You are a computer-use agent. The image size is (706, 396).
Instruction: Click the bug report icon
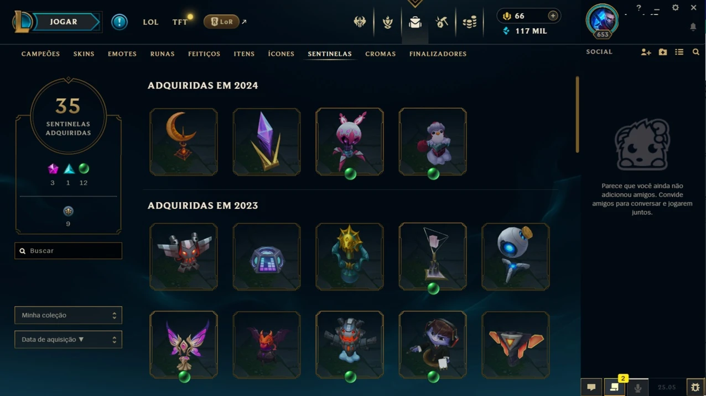click(x=695, y=388)
